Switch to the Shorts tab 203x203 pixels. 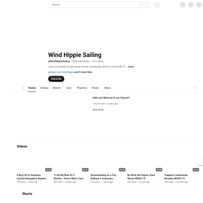(56, 88)
